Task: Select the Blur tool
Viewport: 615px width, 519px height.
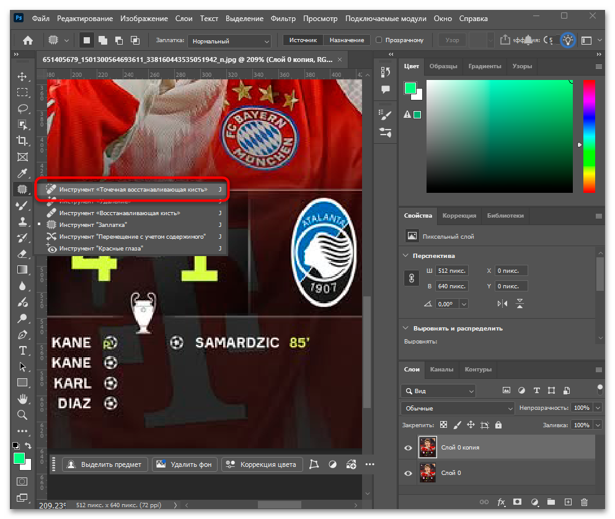Action: click(22, 286)
